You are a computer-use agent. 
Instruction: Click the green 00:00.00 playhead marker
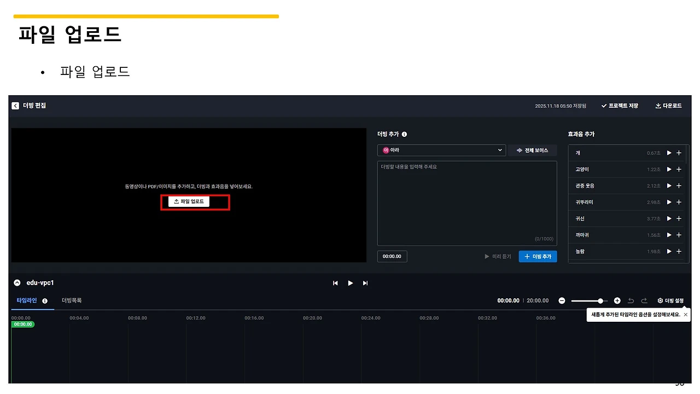pos(23,325)
